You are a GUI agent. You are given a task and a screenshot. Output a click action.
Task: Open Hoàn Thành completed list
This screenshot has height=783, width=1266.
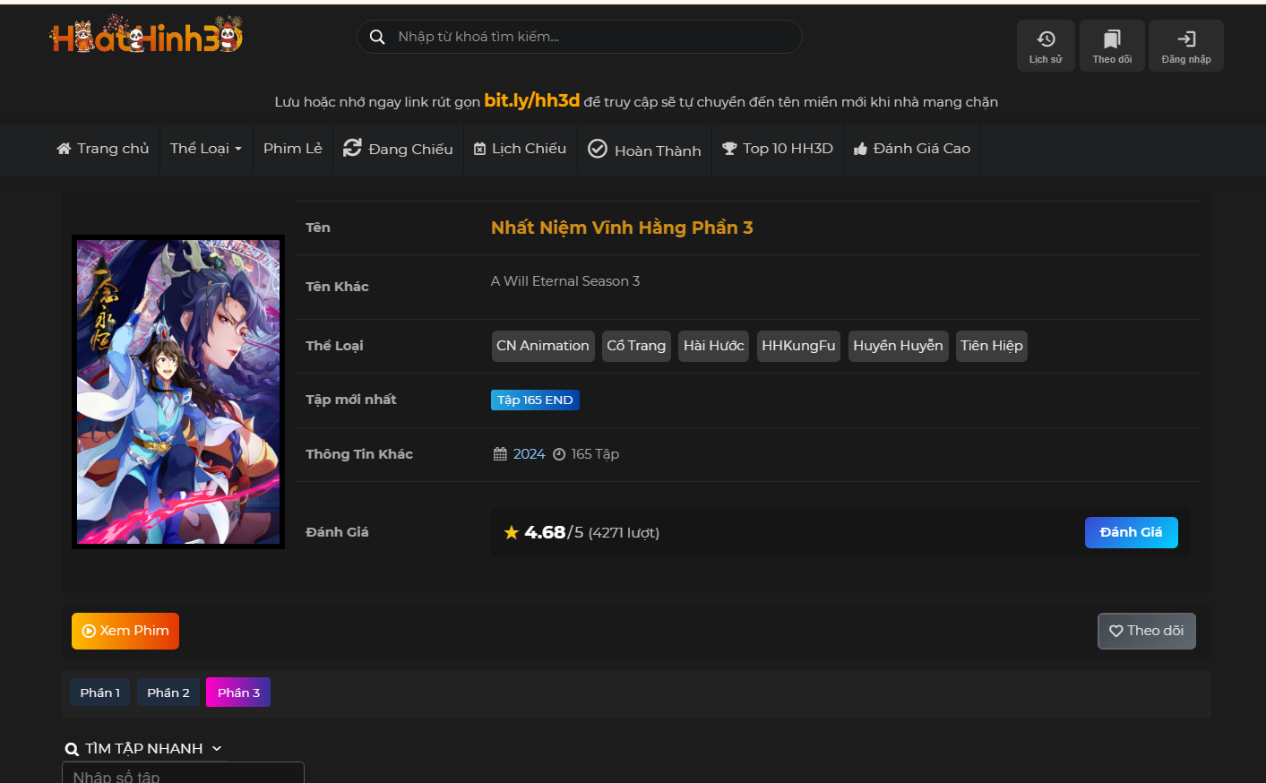(x=644, y=150)
